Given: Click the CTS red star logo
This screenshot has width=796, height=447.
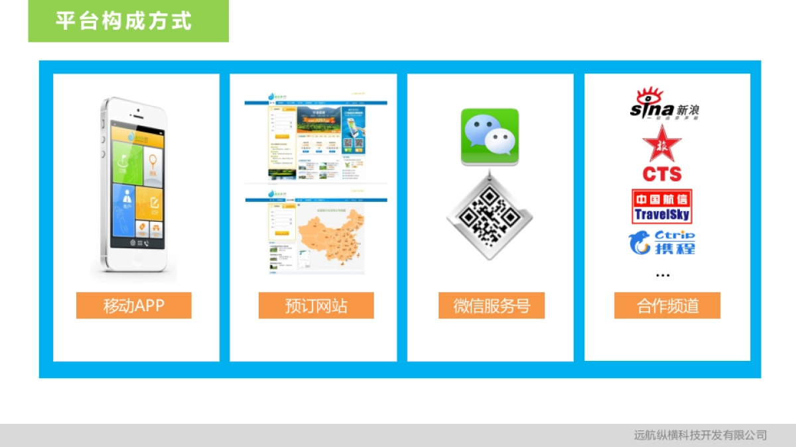Looking at the screenshot, I should [661, 153].
